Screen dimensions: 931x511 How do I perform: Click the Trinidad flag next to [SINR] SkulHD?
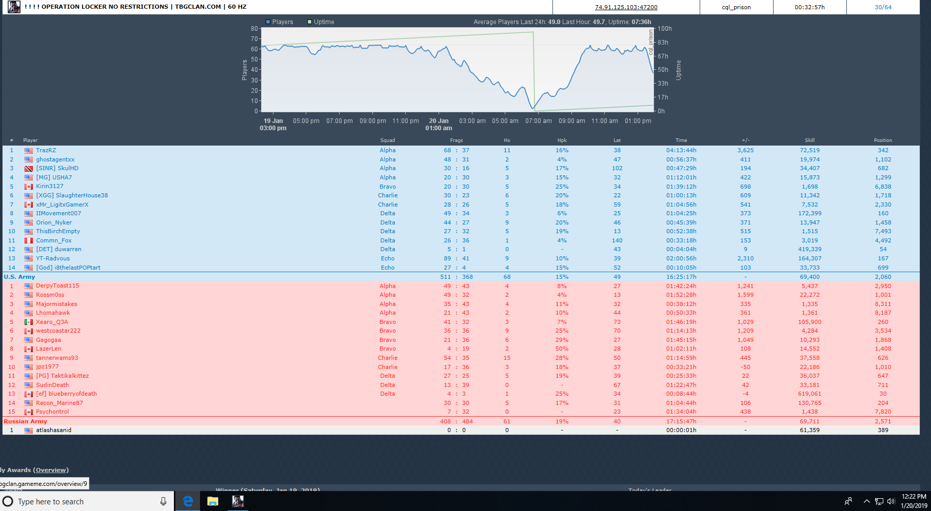coord(29,169)
